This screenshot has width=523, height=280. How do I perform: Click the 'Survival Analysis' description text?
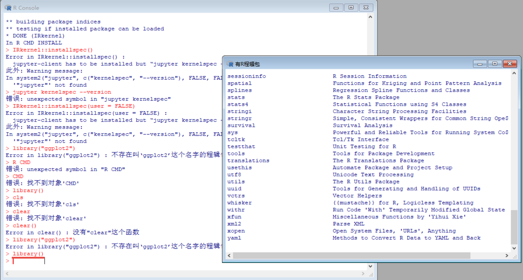click(363, 125)
